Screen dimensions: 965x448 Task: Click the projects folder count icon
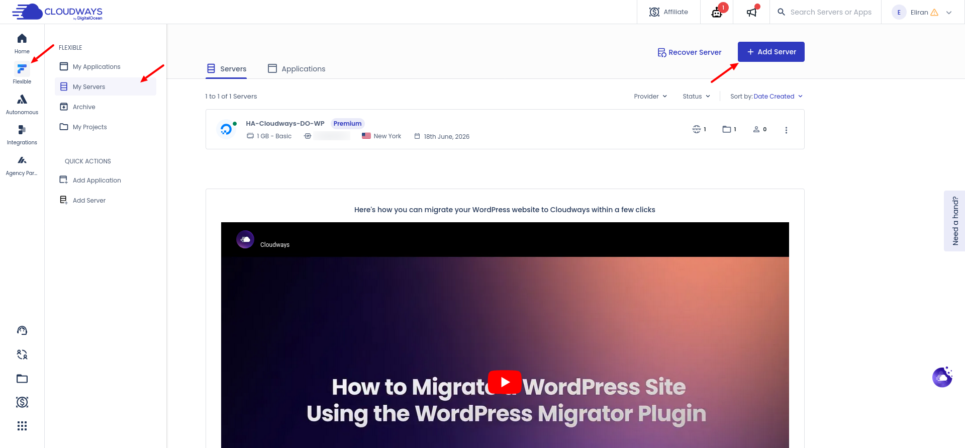click(727, 129)
